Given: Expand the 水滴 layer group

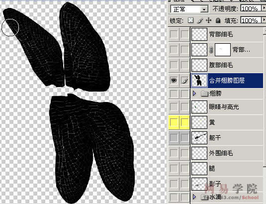Looking at the screenshot, I should (x=194, y=197).
